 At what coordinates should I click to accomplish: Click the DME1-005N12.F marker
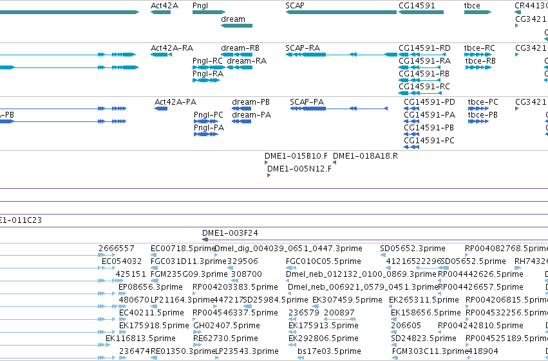[269, 175]
